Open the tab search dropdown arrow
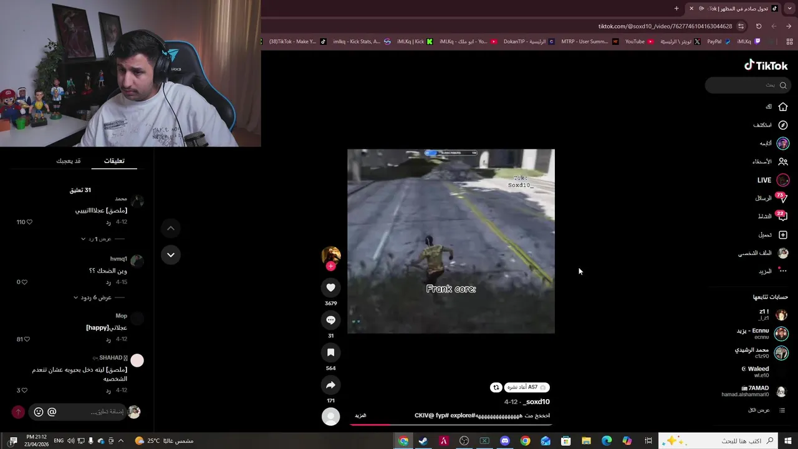This screenshot has height=449, width=798. pyautogui.click(x=789, y=8)
